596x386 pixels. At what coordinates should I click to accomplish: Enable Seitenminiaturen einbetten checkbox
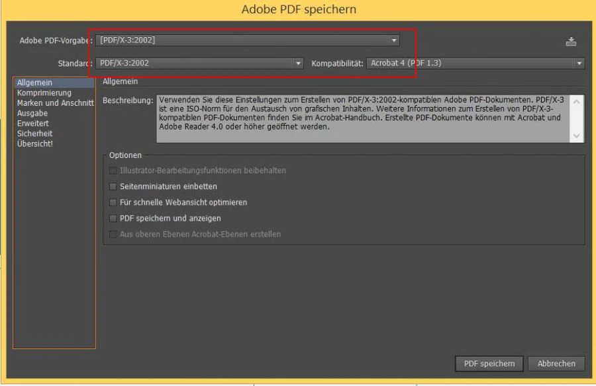113,186
